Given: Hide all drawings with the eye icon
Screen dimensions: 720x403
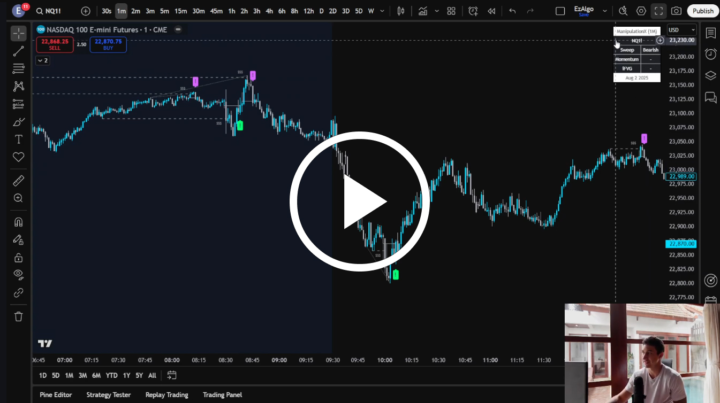Looking at the screenshot, I should (x=19, y=275).
